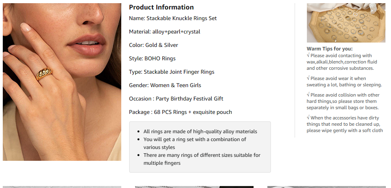391x188 pixels.
Task: Click the combination of various styles bullet
Action: click(194, 143)
